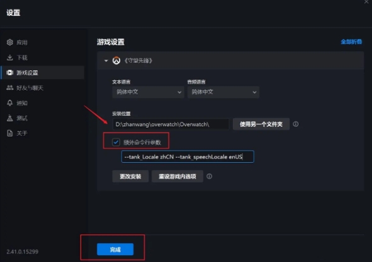The height and width of the screenshot is (262, 372).
Task: Collapse the 守望先锋 section arrow
Action: point(106,61)
